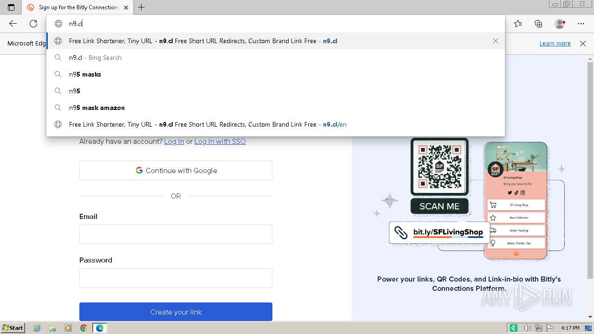
Task: Open the Windows Start menu
Action: [13, 328]
